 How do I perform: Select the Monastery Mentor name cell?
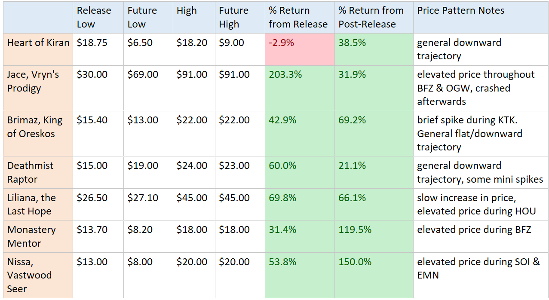point(38,236)
